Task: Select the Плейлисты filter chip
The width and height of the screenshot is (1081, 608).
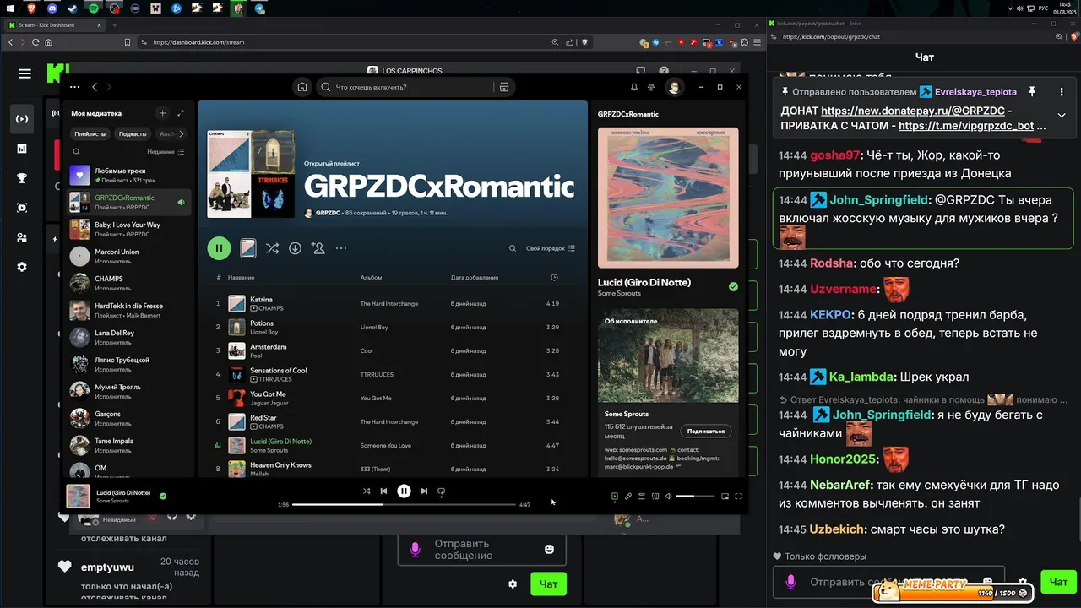Action: coord(90,133)
